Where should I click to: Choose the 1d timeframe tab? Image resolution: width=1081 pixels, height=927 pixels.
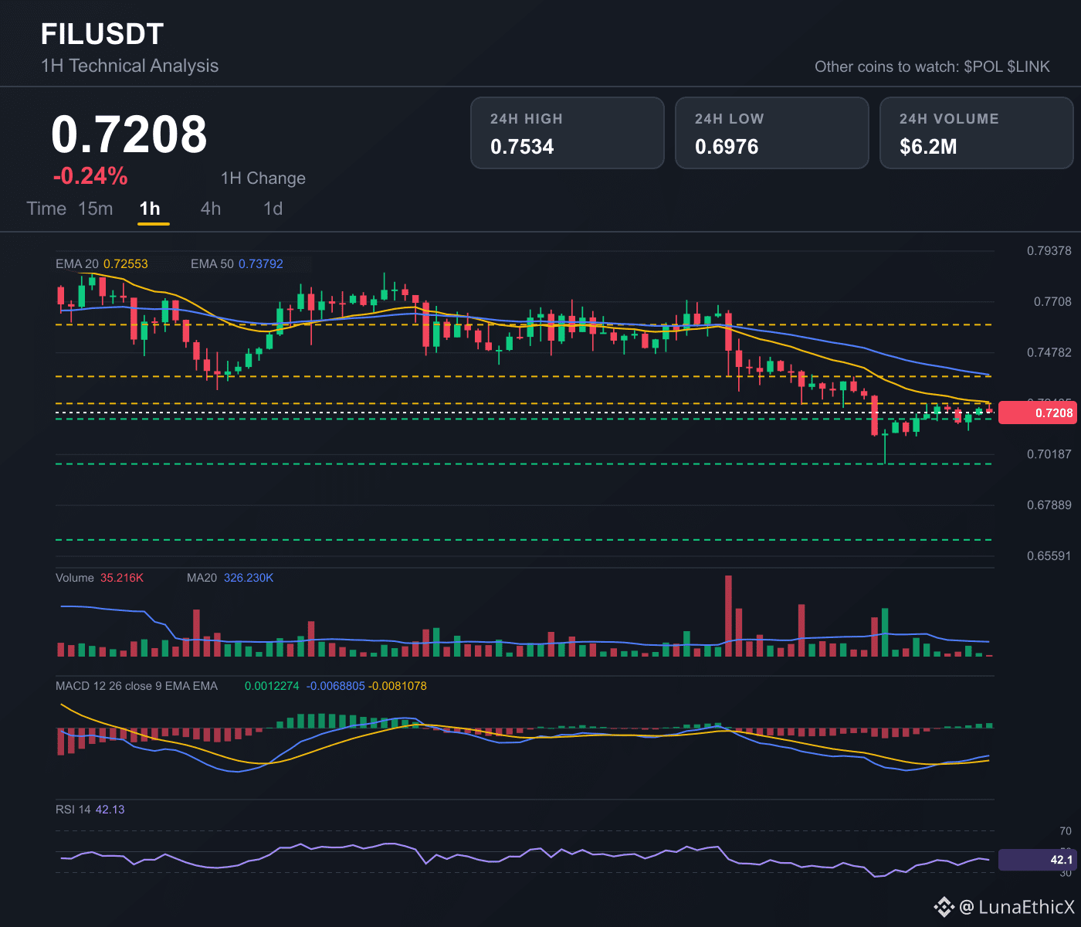(x=273, y=209)
